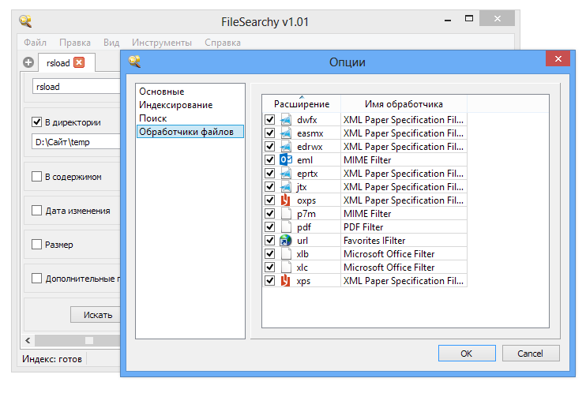Uncheck the oxps extension checkbox
The image size is (586, 393).
pyautogui.click(x=269, y=200)
